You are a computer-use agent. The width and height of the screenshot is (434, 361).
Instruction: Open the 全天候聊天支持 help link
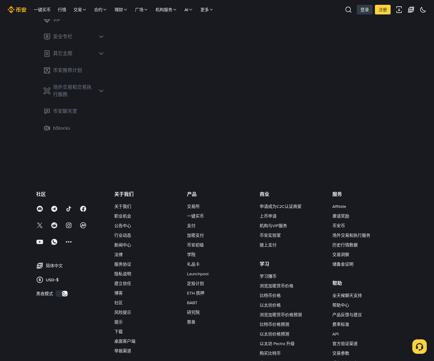point(347,295)
